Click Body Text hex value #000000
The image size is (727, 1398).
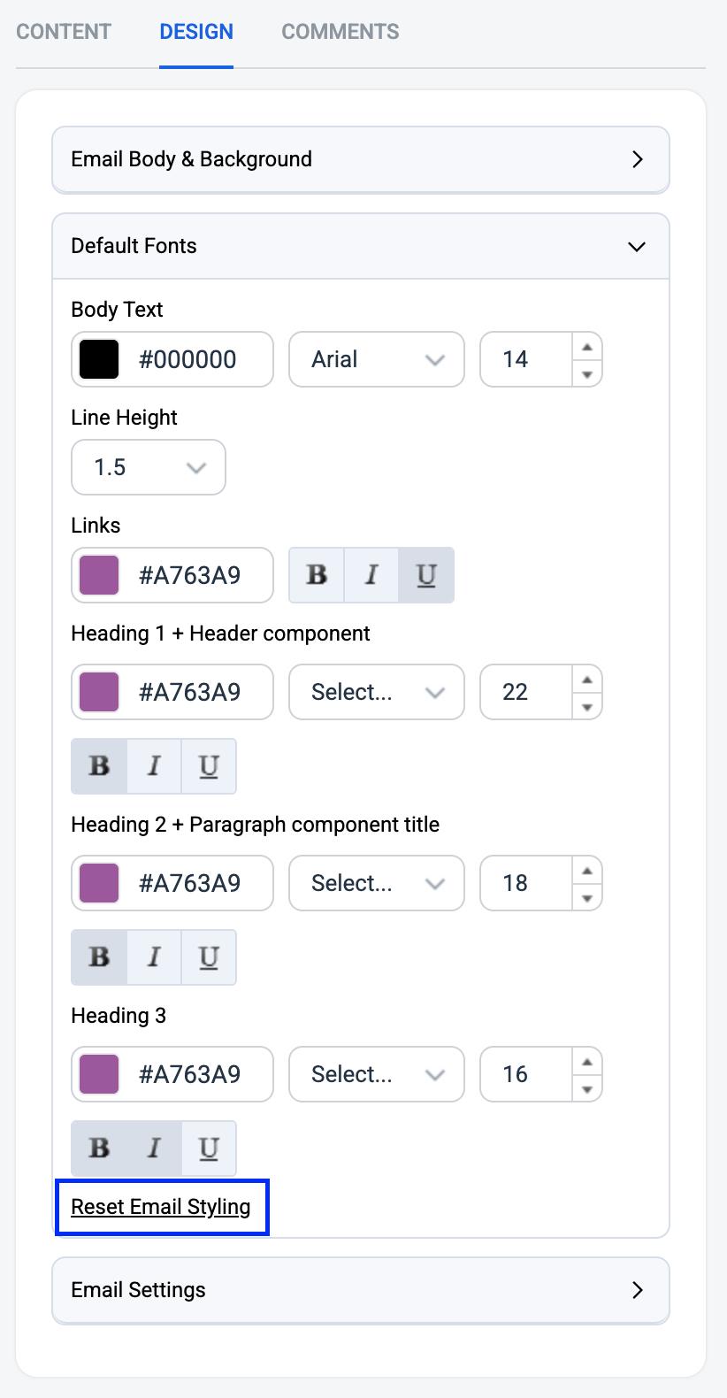click(x=187, y=359)
